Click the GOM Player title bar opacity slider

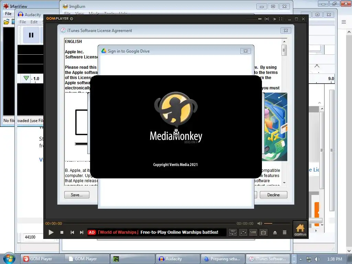click(x=254, y=19)
